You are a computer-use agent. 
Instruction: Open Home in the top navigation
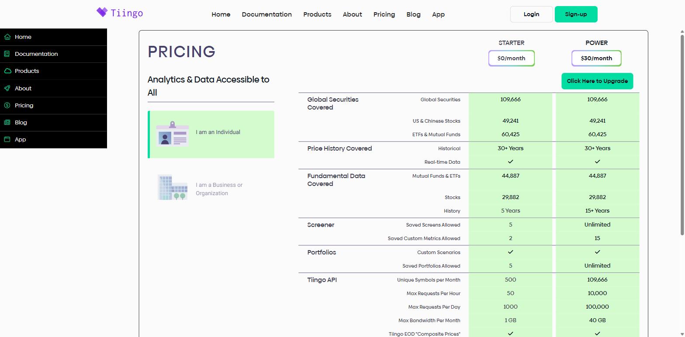[221, 14]
